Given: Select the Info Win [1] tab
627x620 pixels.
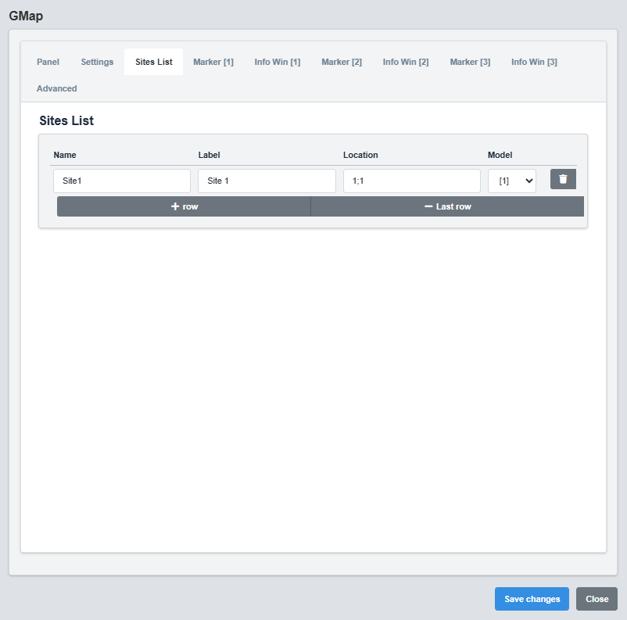Looking at the screenshot, I should (x=277, y=62).
